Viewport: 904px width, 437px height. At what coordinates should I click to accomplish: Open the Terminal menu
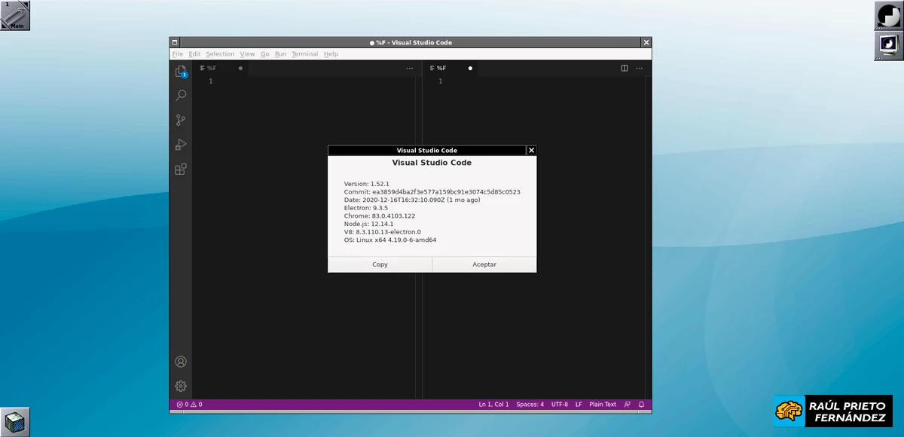coord(304,53)
